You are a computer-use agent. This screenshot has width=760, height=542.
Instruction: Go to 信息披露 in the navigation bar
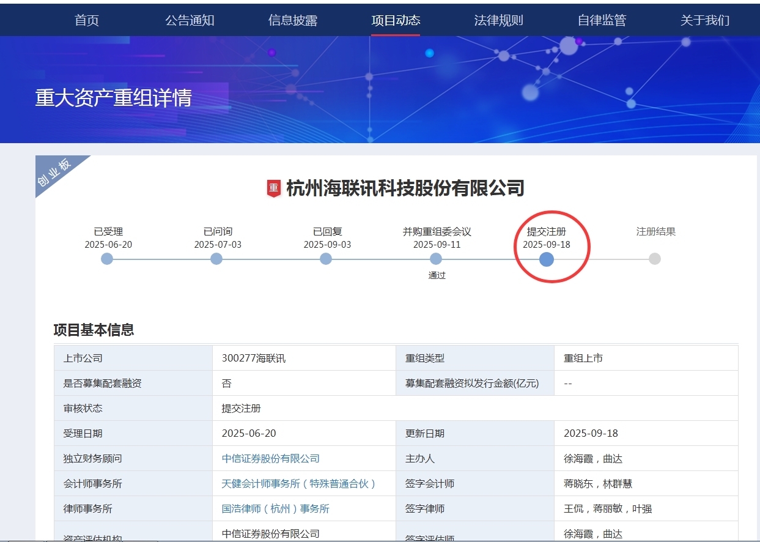(x=292, y=20)
